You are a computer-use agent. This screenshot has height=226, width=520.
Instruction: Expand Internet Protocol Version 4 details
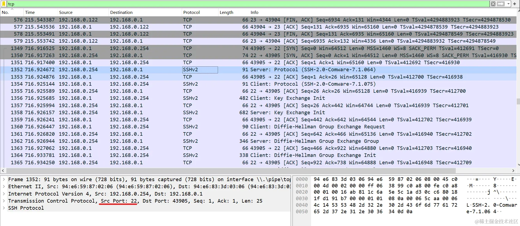(x=4, y=194)
